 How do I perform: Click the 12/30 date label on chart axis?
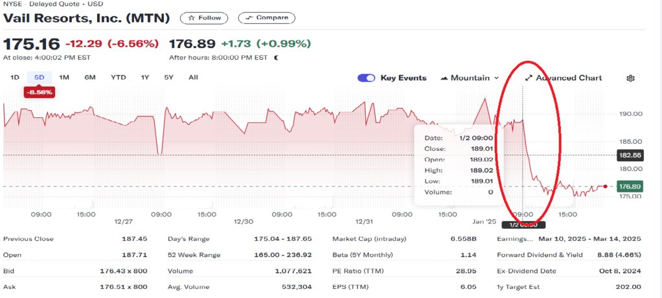click(x=243, y=221)
